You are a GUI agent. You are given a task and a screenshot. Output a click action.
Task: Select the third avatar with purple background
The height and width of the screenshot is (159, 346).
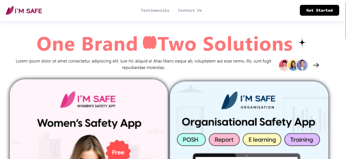pos(302,65)
